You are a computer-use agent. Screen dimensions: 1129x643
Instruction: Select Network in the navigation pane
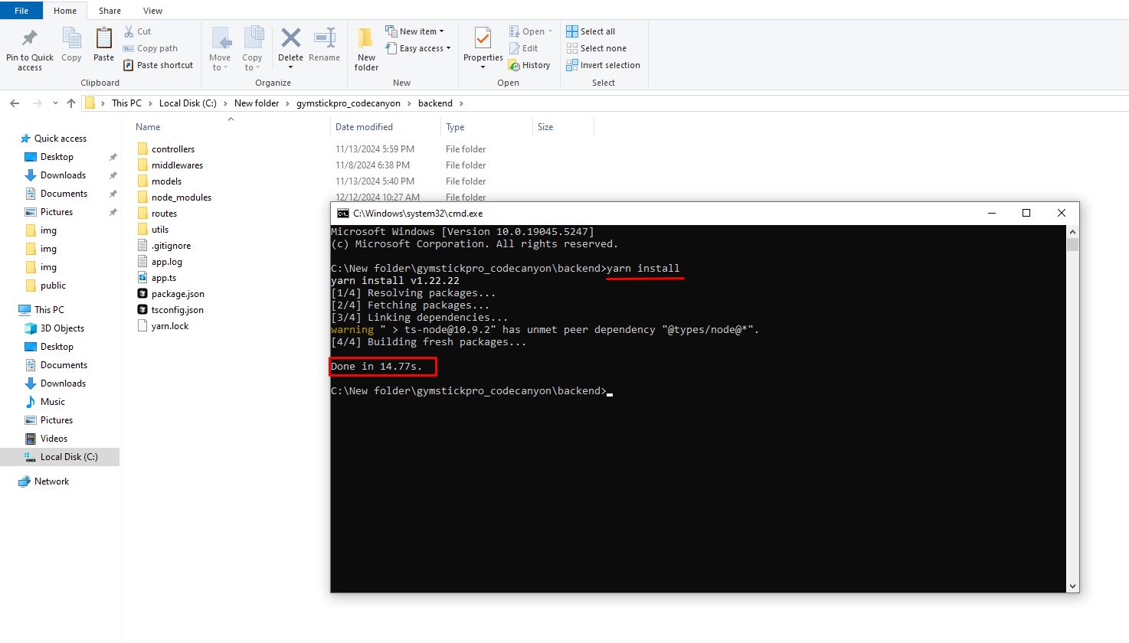click(x=51, y=481)
